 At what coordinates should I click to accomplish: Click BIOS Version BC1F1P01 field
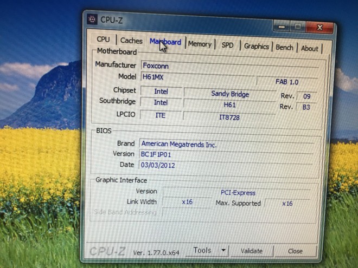coord(226,155)
